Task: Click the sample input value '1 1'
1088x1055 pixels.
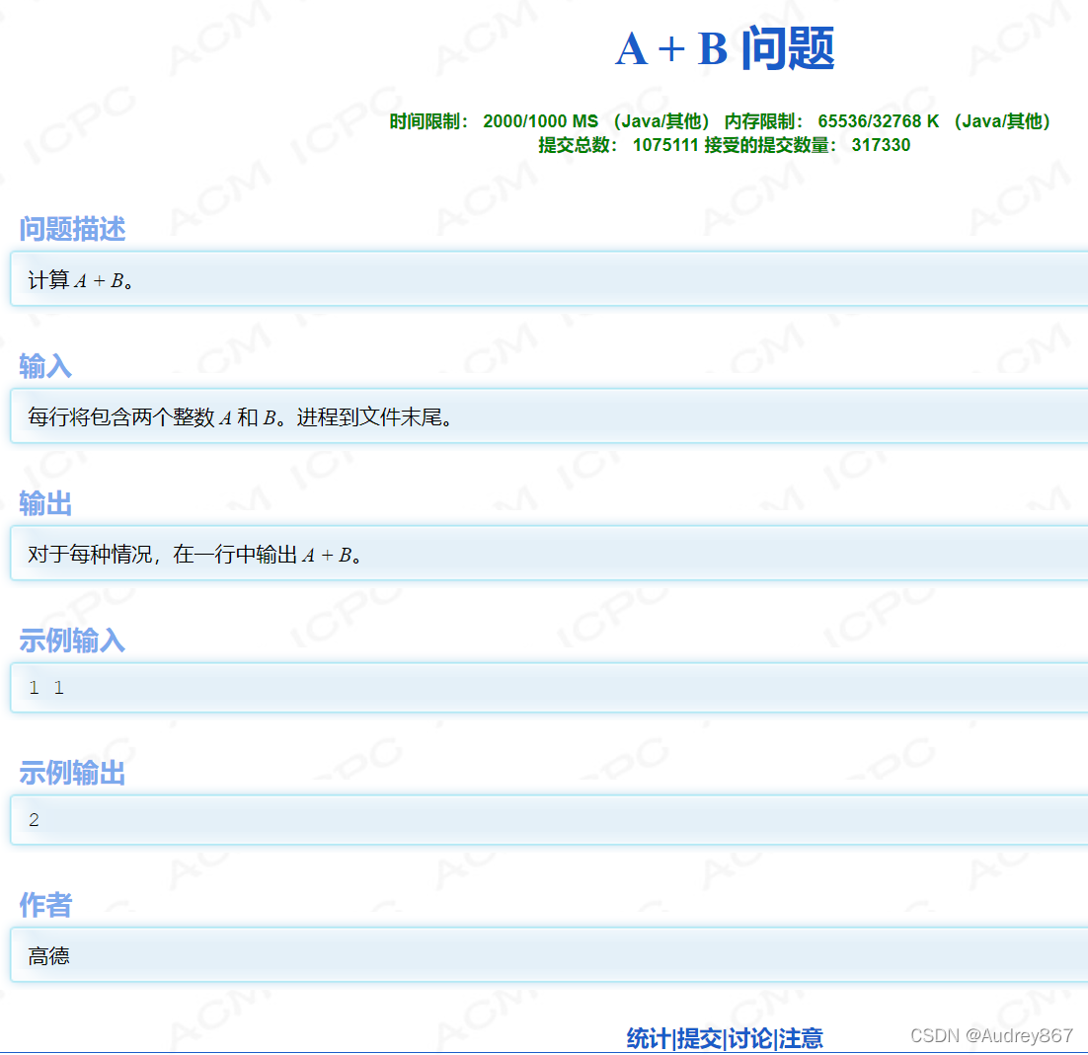Action: 46,688
